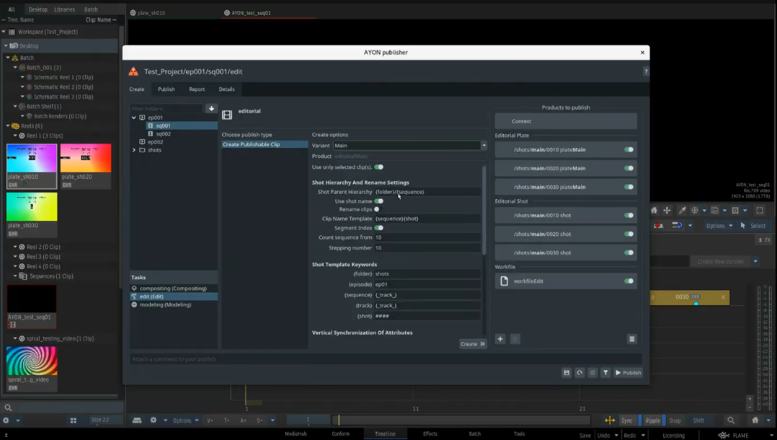This screenshot has width=777, height=440.
Task: Collapse the Reels (6) tree node
Action: (x=9, y=126)
